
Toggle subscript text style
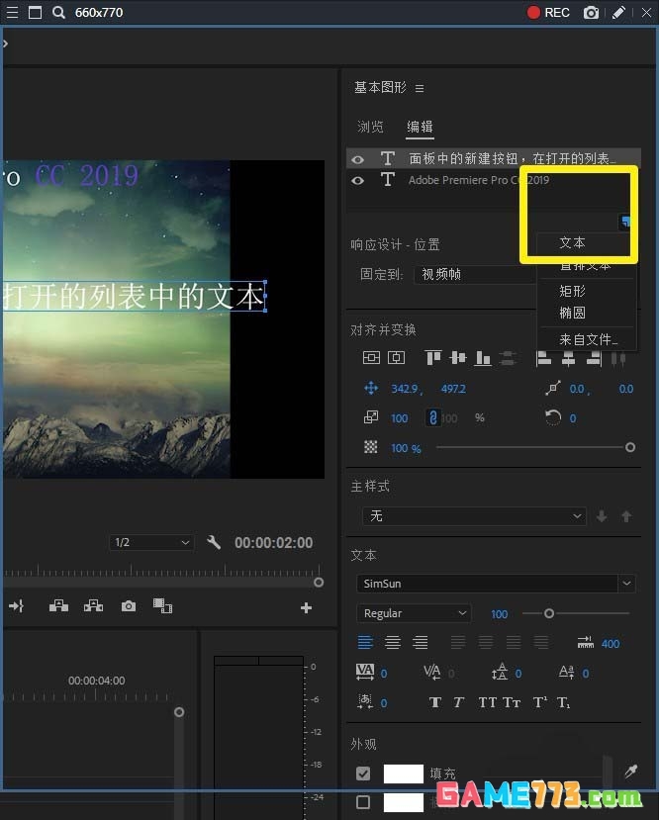563,702
